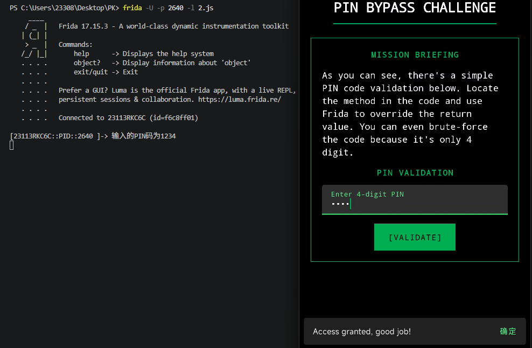Click the VALIDATE button
Viewport: 532px width, 348px height.
(415, 237)
